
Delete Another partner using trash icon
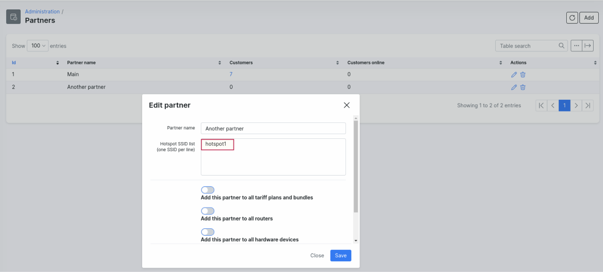523,87
